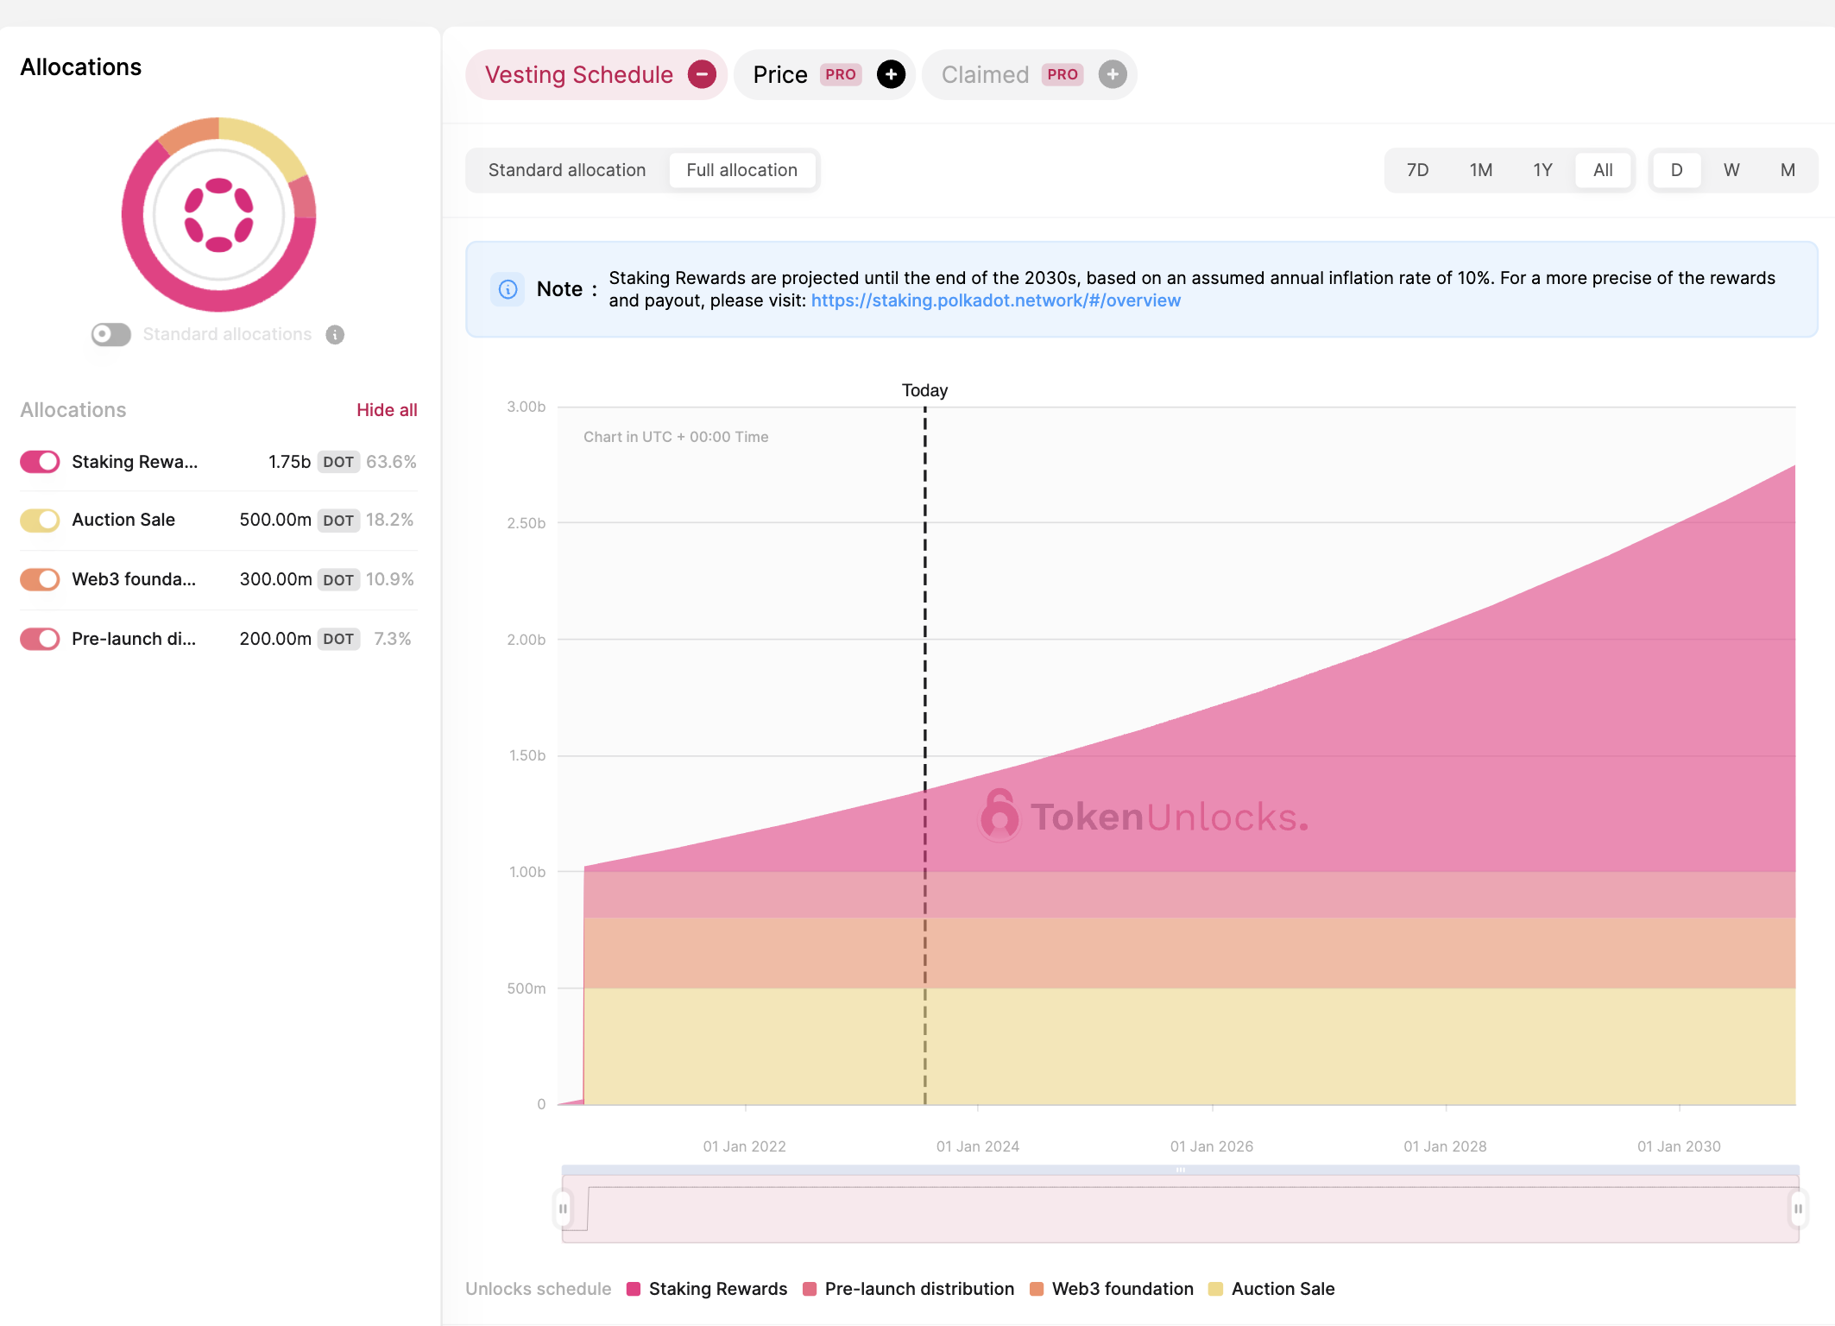Click the info icon in the Note banner
Screen dimensions: 1835x1326
[x=508, y=289]
